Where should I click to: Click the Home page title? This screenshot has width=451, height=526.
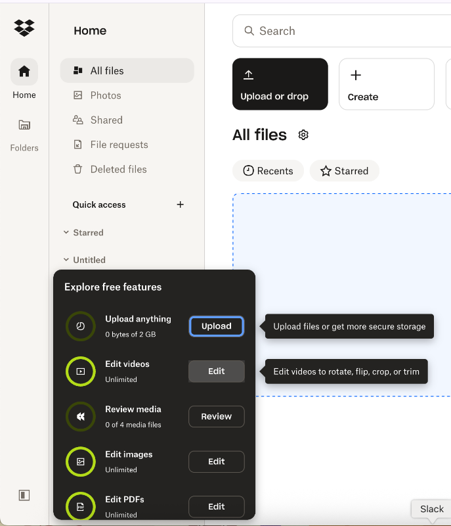pyautogui.click(x=90, y=31)
